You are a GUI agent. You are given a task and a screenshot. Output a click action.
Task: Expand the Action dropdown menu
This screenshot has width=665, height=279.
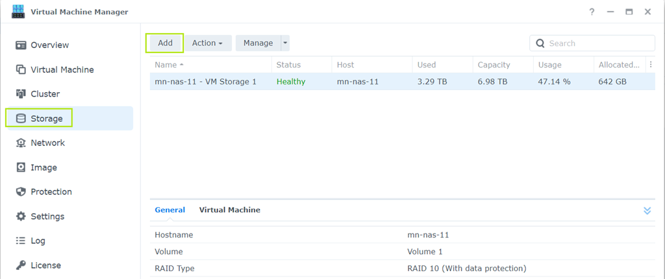coord(207,43)
